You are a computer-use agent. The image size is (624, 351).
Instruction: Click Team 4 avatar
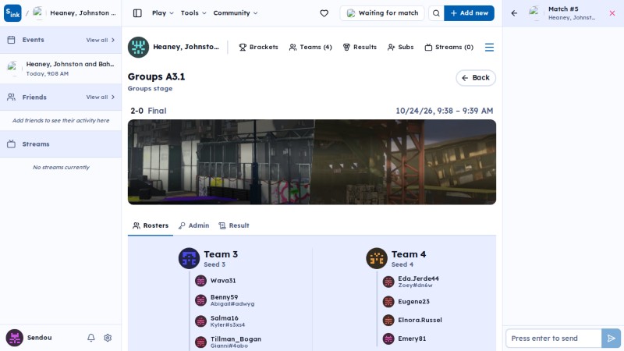pyautogui.click(x=377, y=258)
